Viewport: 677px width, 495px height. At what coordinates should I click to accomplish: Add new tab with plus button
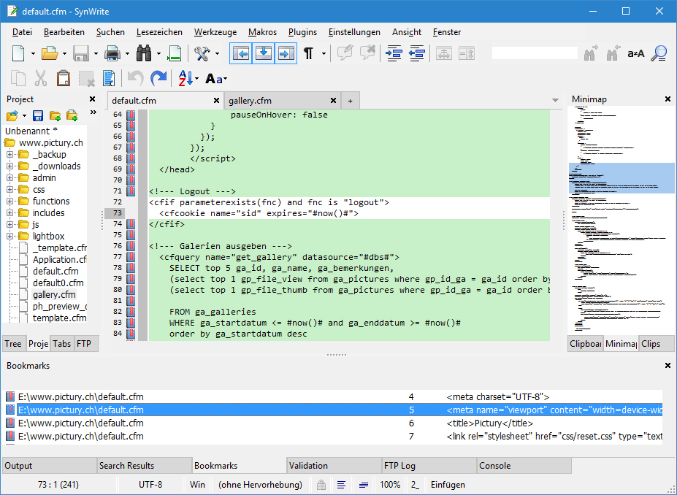click(350, 101)
